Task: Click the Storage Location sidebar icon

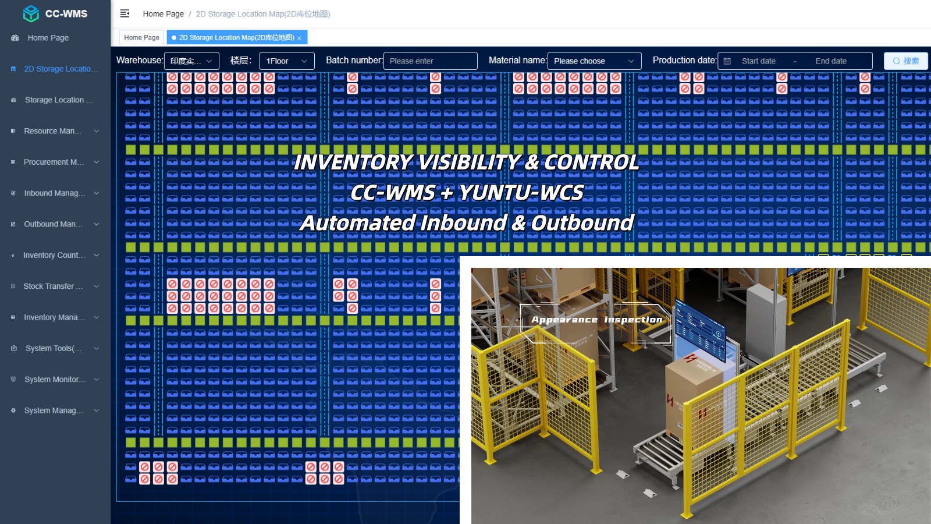Action: pyautogui.click(x=13, y=100)
